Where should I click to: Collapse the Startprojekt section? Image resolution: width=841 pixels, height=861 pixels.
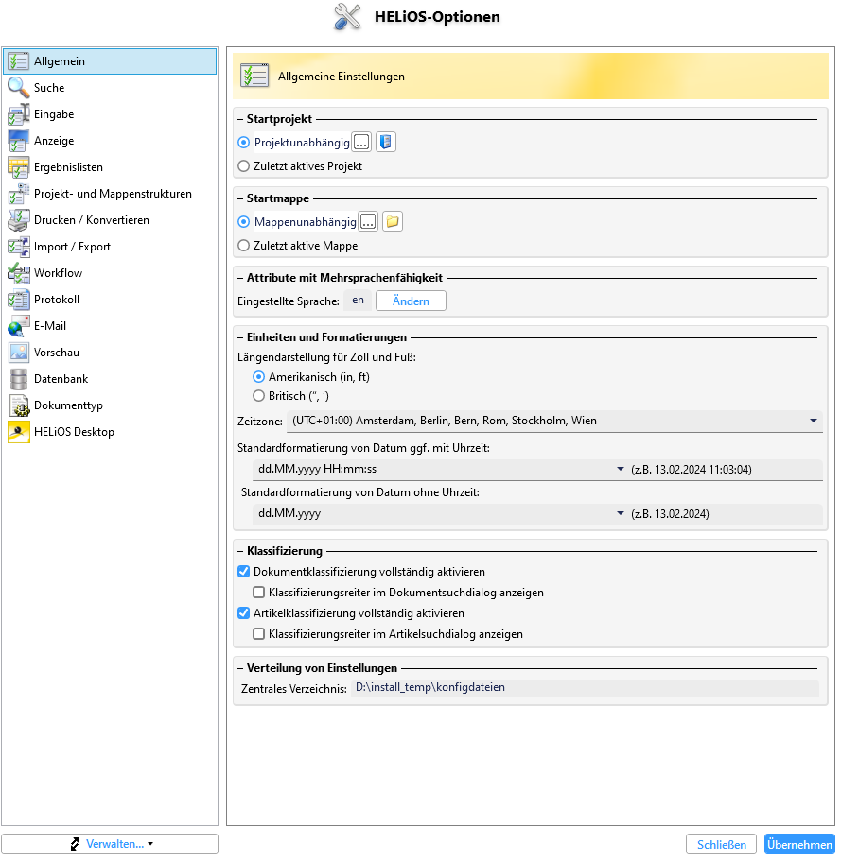click(x=240, y=119)
